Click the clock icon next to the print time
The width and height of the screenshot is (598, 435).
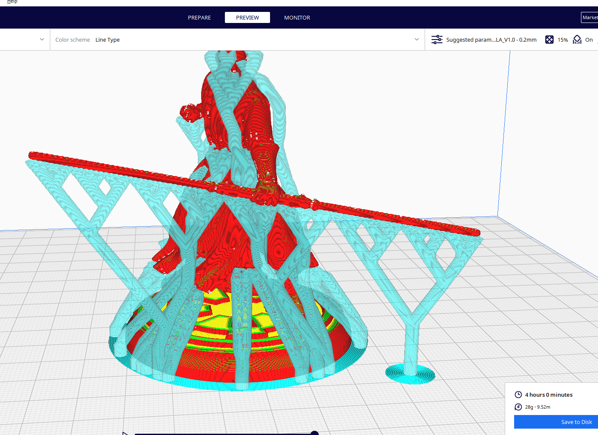click(518, 394)
